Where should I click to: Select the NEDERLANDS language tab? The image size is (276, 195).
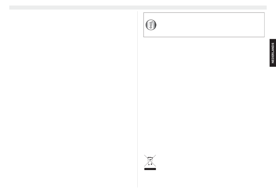point(273,53)
